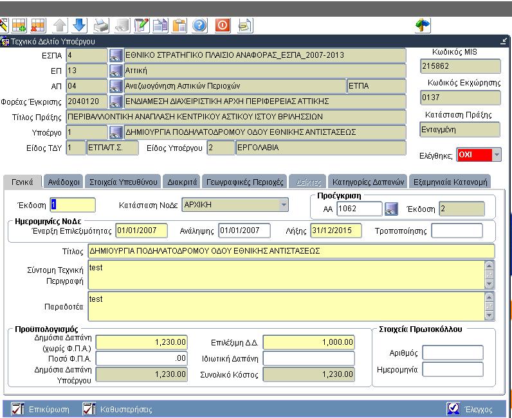
Task: Click the empty Ιδιωτική Δαπάνη field
Action: tap(309, 358)
